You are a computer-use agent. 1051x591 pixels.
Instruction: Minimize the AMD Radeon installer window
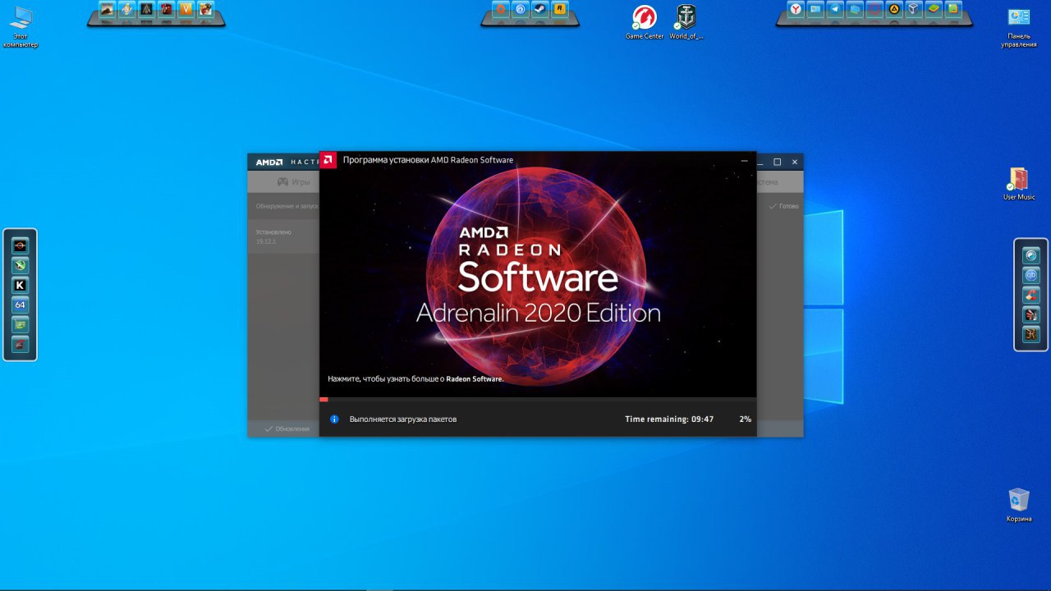[x=745, y=161]
